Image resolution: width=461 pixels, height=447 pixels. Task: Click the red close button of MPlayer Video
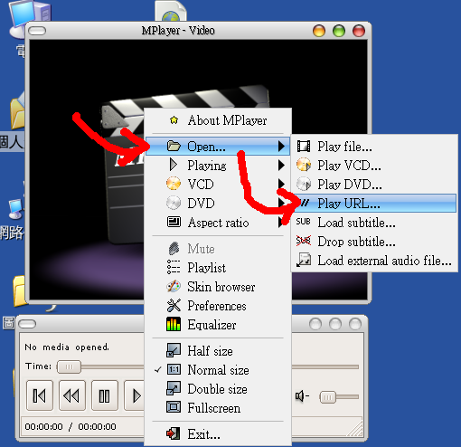pyautogui.click(x=359, y=31)
